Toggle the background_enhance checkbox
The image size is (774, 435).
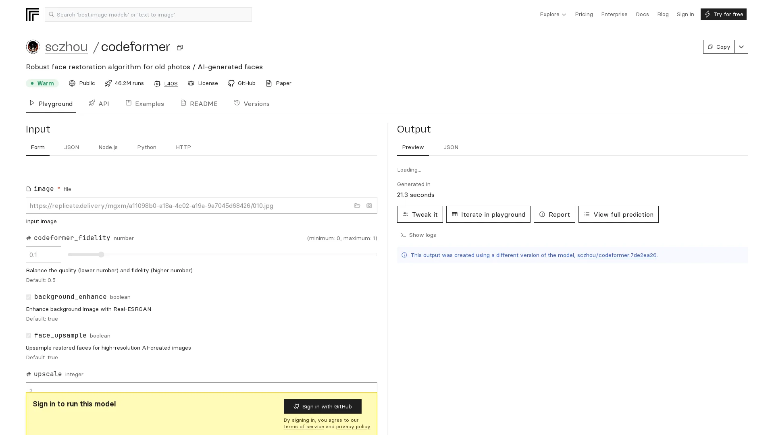[x=29, y=297]
